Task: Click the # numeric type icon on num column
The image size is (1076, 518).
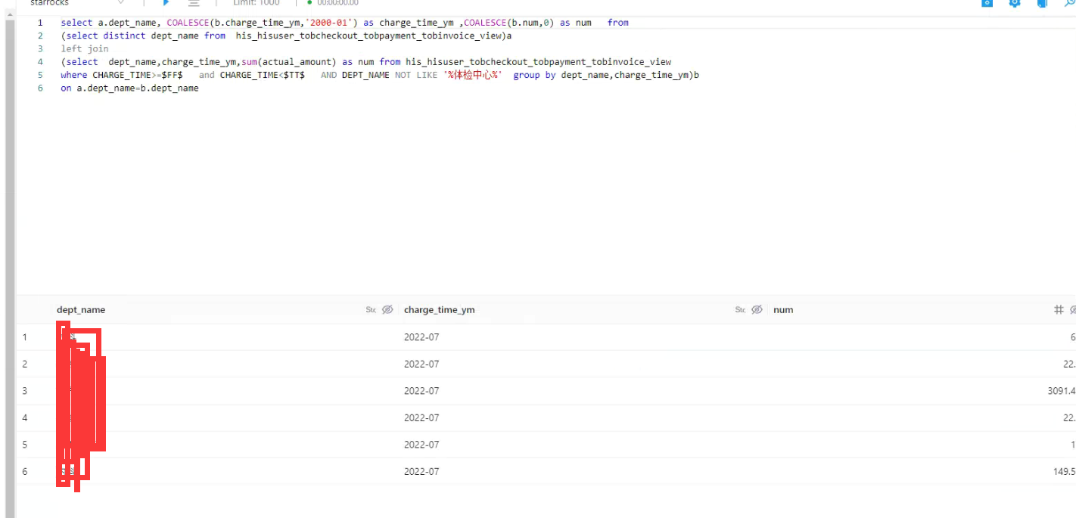Action: pos(1058,309)
